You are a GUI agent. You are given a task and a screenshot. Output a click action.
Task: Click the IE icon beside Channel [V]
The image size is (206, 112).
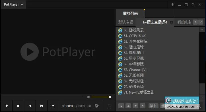coord(120,70)
